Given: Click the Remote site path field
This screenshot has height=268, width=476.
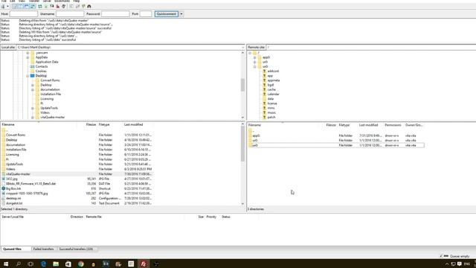Looking at the screenshot, I should [371, 48].
